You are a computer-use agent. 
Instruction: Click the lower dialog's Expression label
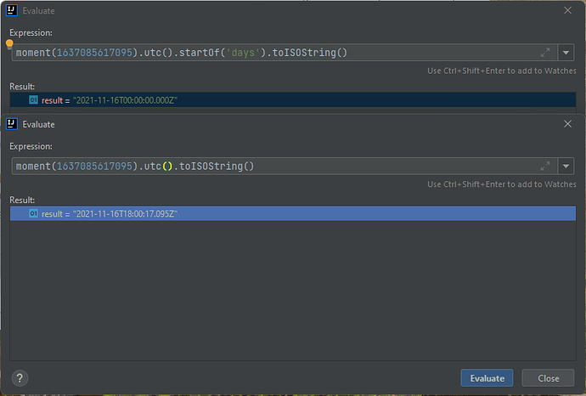pos(31,146)
